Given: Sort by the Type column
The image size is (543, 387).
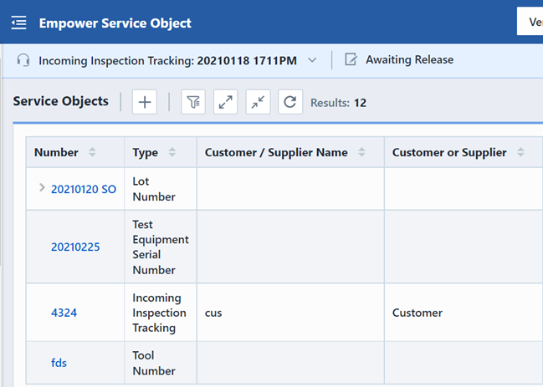Looking at the screenshot, I should [172, 153].
